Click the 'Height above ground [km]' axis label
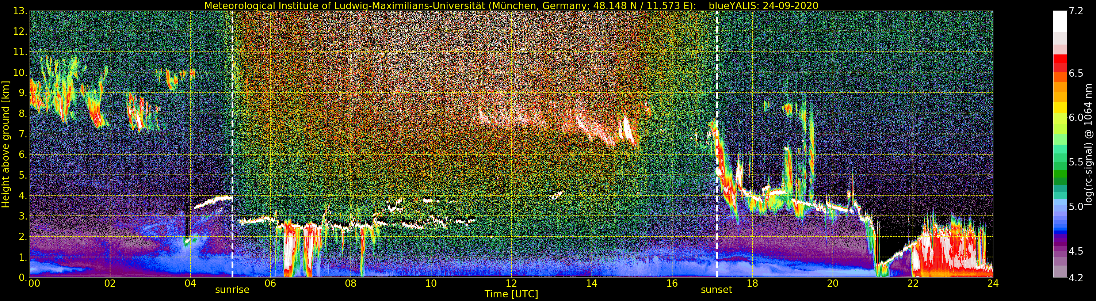1096x301 pixels. point(5,144)
